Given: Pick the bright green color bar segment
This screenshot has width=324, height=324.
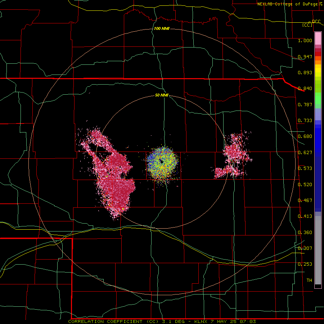Looking at the screenshot, I should click(318, 99).
